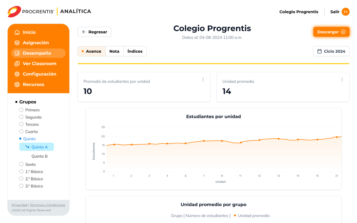Image resolution: width=357 pixels, height=223 pixels.
Task: Click the 'Colegio Progrentis' page heading
Action: [212, 28]
